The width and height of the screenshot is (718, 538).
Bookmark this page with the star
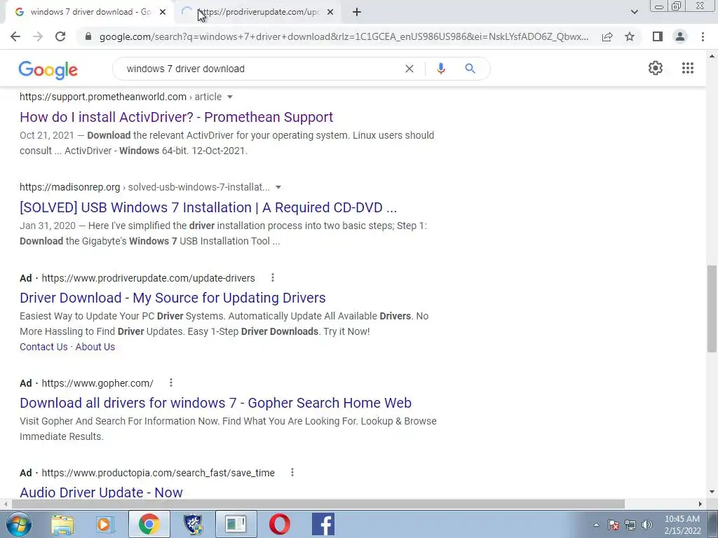(630, 36)
